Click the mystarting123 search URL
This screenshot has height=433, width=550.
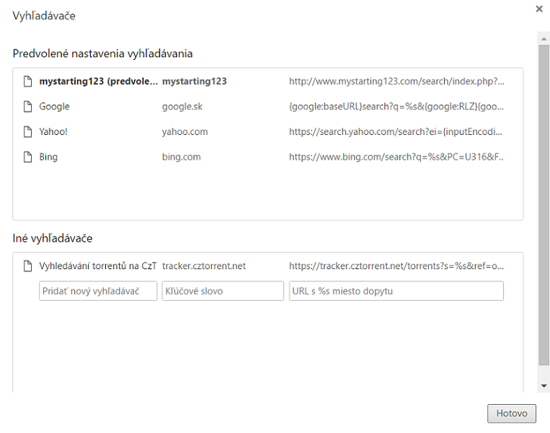pos(396,82)
